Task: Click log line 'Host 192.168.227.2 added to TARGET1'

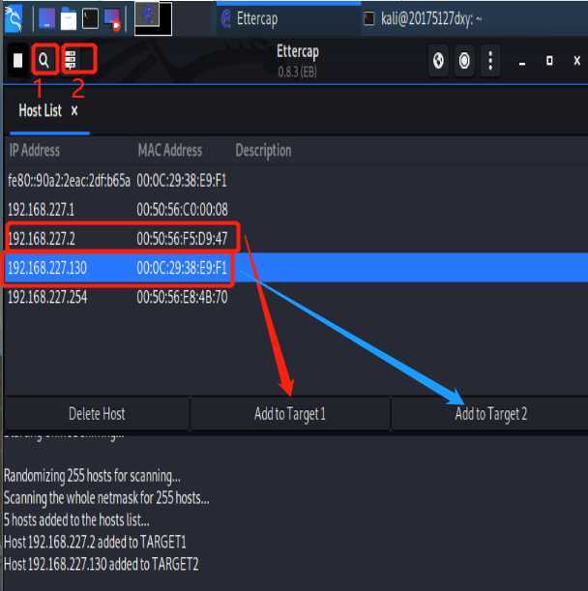Action: 95,543
